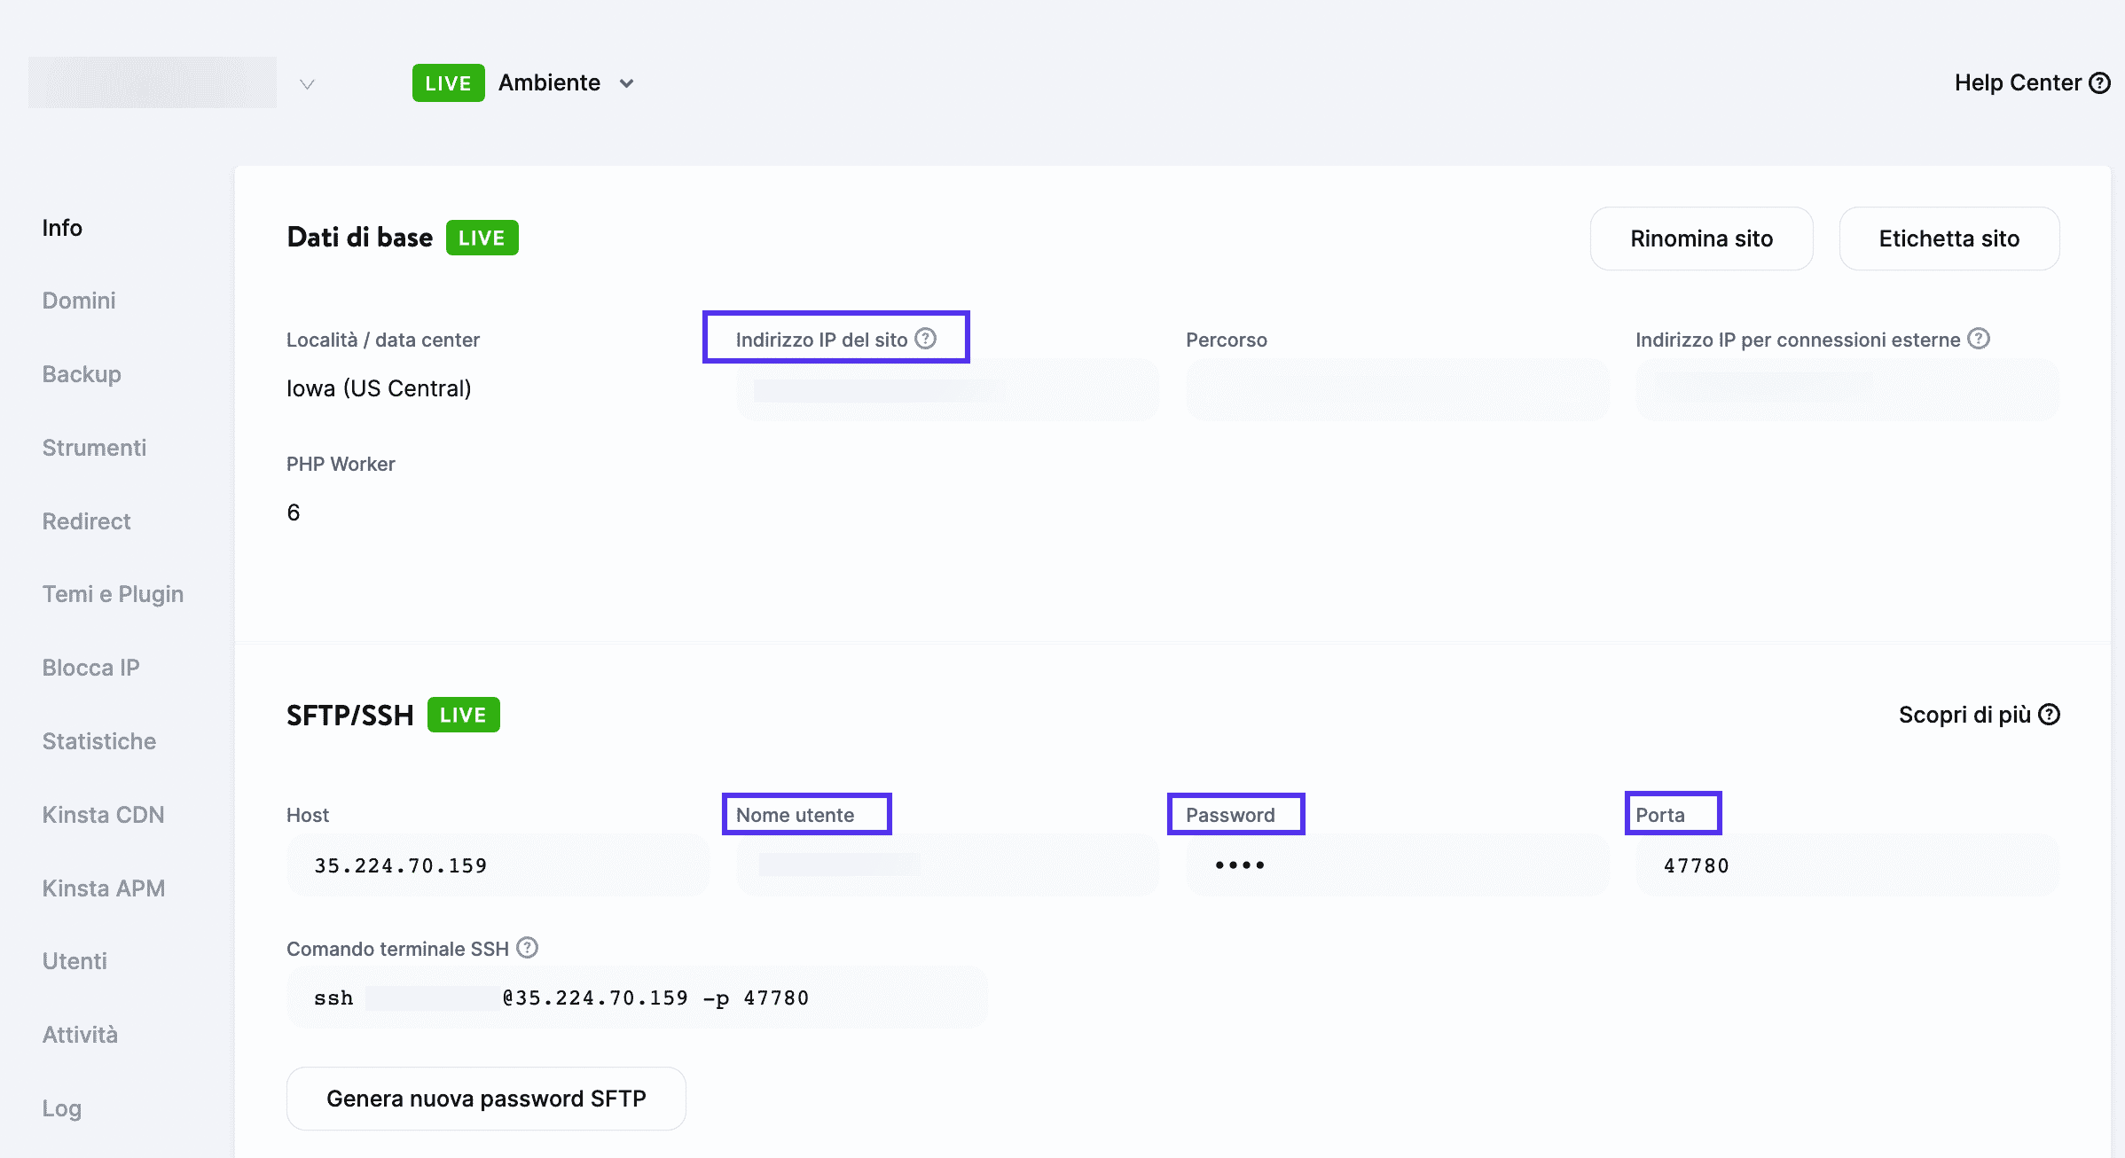
Task: Open the Comando terminale SSH help icon
Action: 528,948
